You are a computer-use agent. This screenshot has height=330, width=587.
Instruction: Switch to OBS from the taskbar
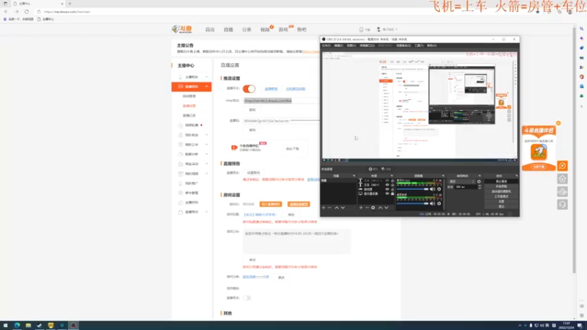click(73, 326)
